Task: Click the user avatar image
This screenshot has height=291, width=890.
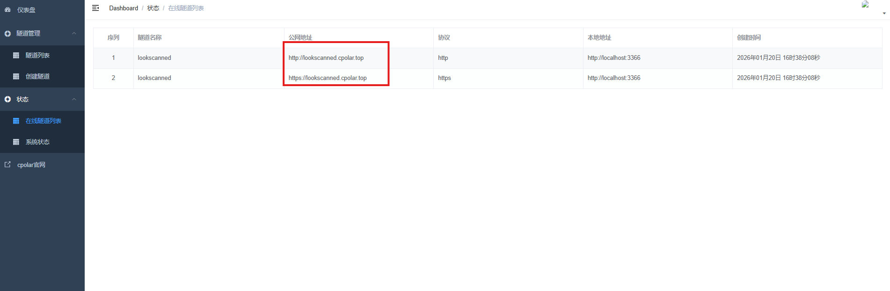Action: click(865, 5)
